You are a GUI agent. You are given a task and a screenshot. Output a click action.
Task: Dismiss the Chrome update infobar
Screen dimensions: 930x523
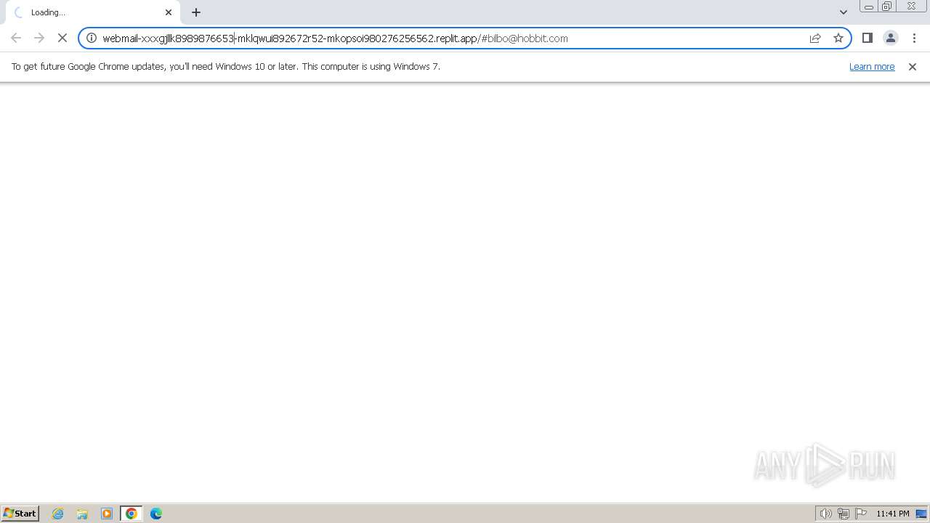coord(913,66)
